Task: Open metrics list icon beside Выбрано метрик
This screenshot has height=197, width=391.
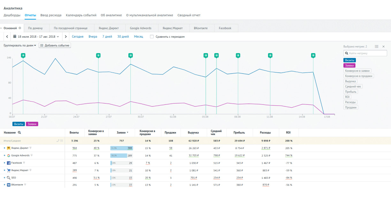Action: (x=377, y=47)
